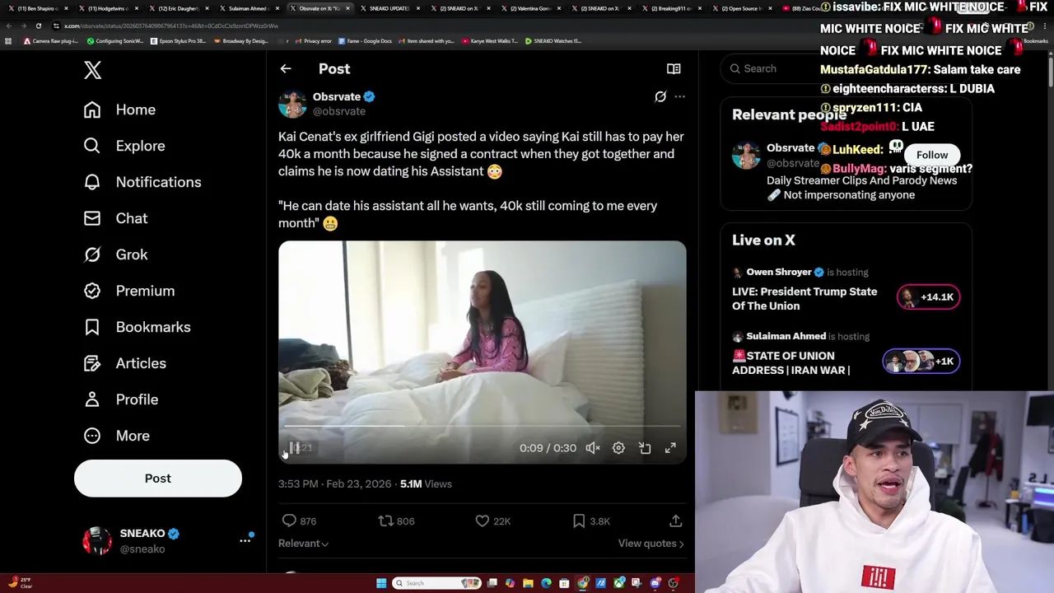Open Notifications in the sidebar
This screenshot has width=1054, height=593.
(142, 182)
